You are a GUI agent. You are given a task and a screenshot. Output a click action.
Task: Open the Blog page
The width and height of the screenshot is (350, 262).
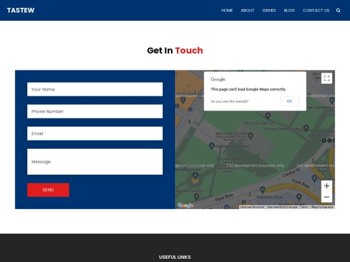tap(289, 10)
